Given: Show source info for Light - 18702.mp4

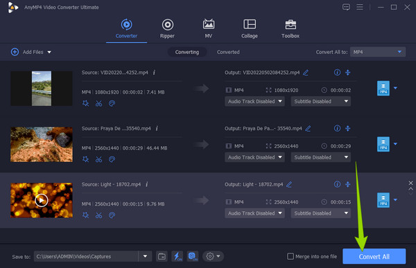Looking at the screenshot, I should (147, 184).
